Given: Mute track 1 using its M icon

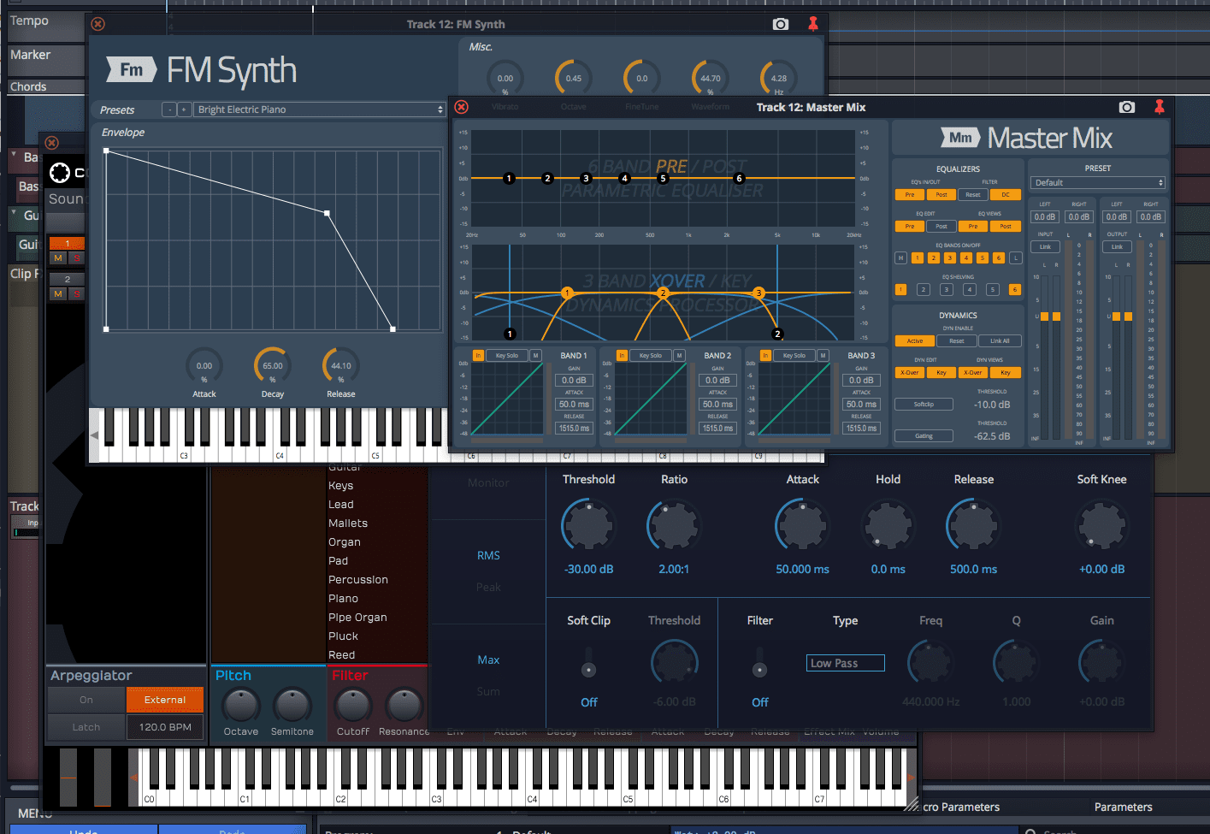Looking at the screenshot, I should pyautogui.click(x=58, y=257).
